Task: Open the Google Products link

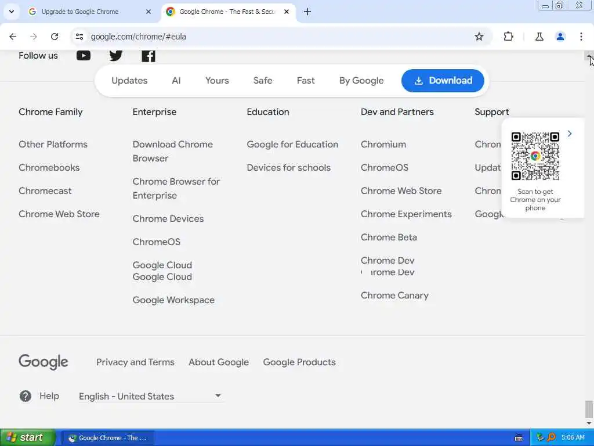Action: tap(299, 362)
